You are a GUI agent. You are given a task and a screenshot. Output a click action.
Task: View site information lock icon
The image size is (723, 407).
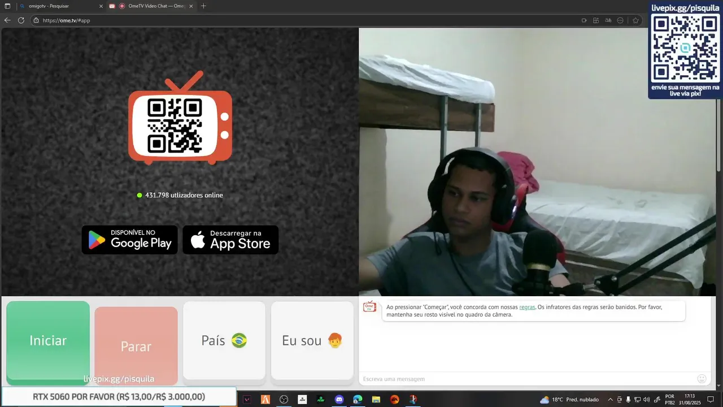pyautogui.click(x=36, y=20)
